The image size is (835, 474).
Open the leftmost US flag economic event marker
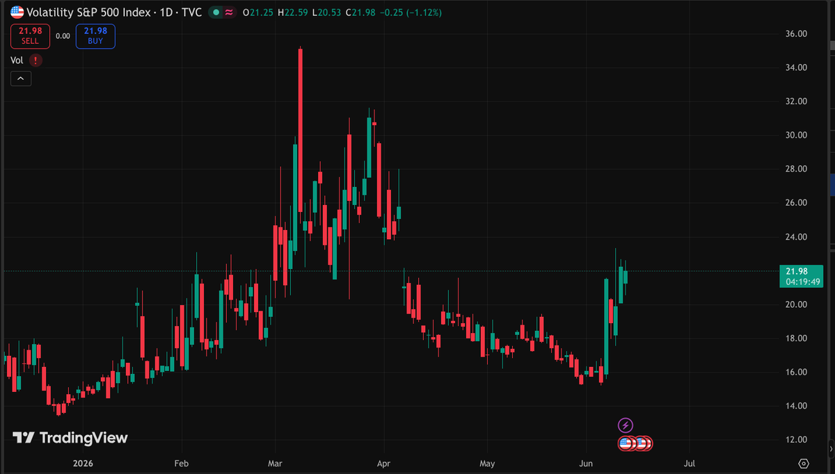tap(625, 443)
